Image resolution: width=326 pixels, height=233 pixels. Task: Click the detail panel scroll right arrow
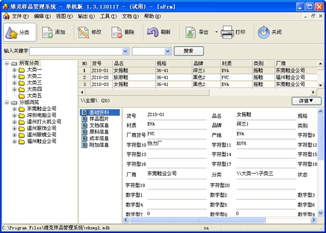tap(314, 220)
